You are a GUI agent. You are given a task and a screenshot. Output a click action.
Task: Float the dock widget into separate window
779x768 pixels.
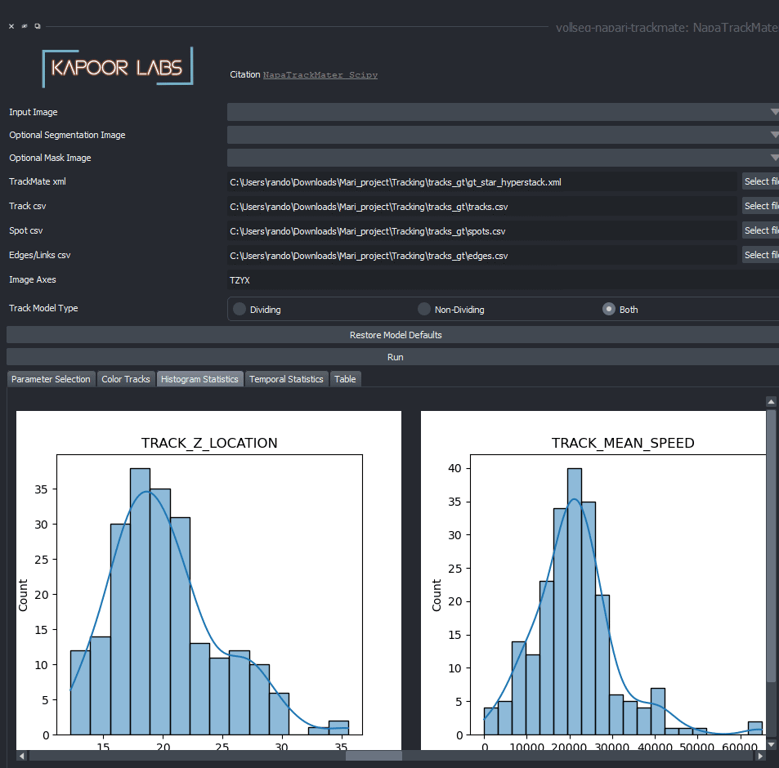click(x=38, y=26)
